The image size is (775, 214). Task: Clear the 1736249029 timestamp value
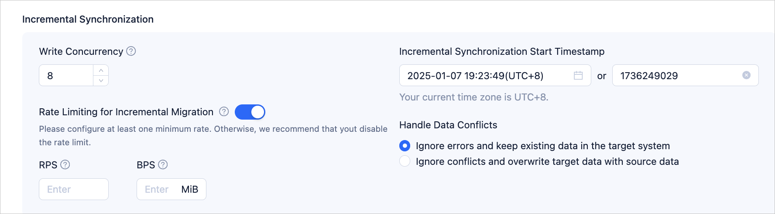point(746,75)
